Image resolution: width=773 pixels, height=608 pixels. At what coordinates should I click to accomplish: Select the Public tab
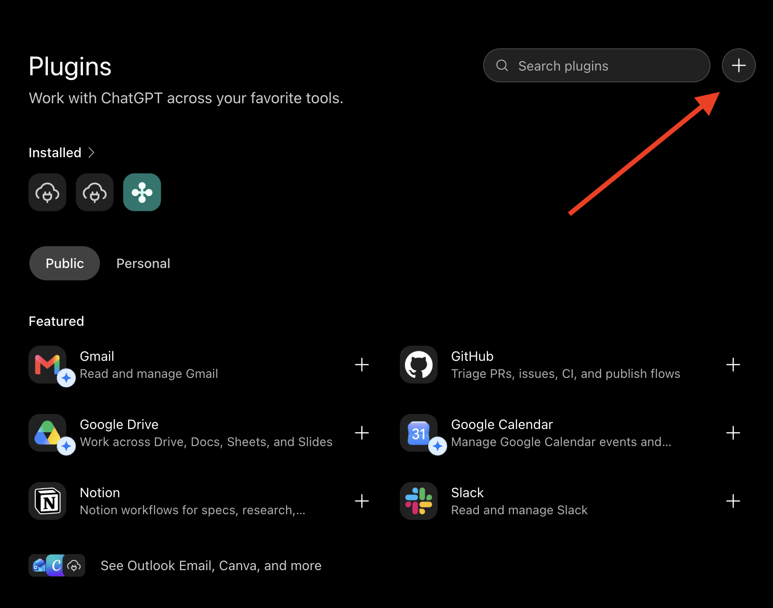(x=64, y=263)
